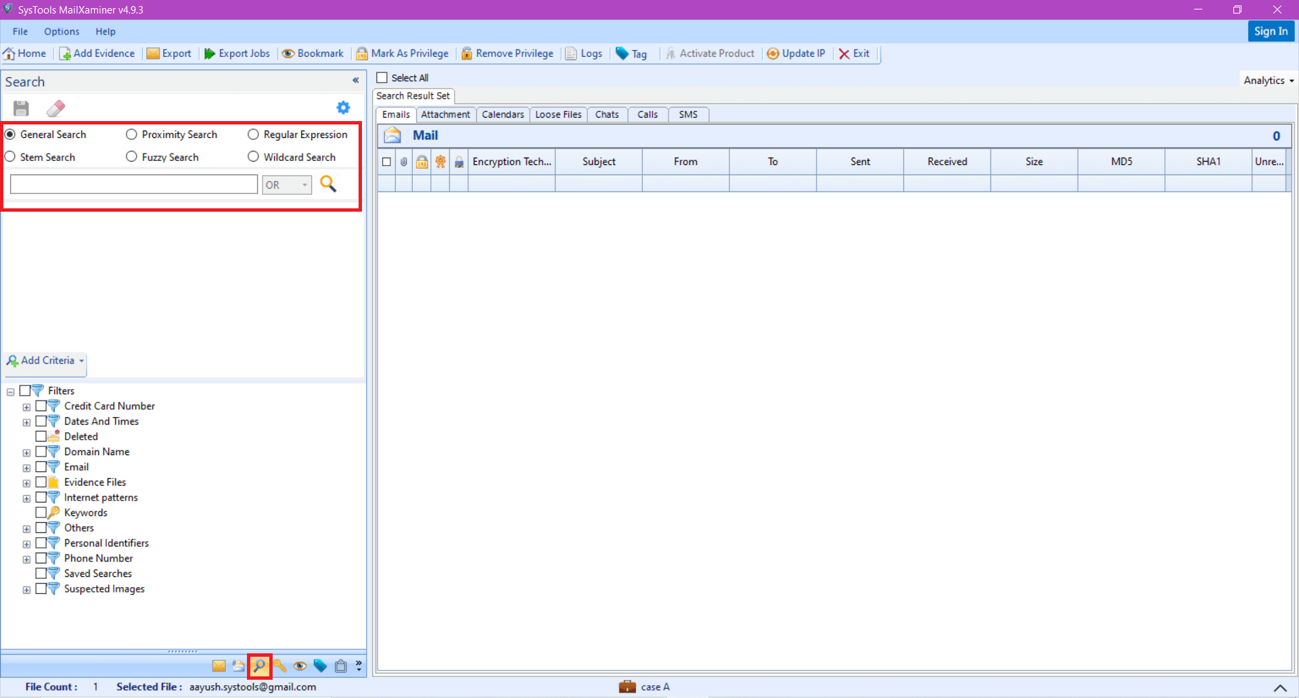The width and height of the screenshot is (1299, 698).
Task: Tick the mail table header checkbox
Action: click(386, 162)
